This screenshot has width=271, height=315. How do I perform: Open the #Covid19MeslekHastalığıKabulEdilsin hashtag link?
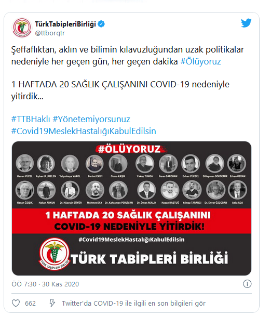84,131
